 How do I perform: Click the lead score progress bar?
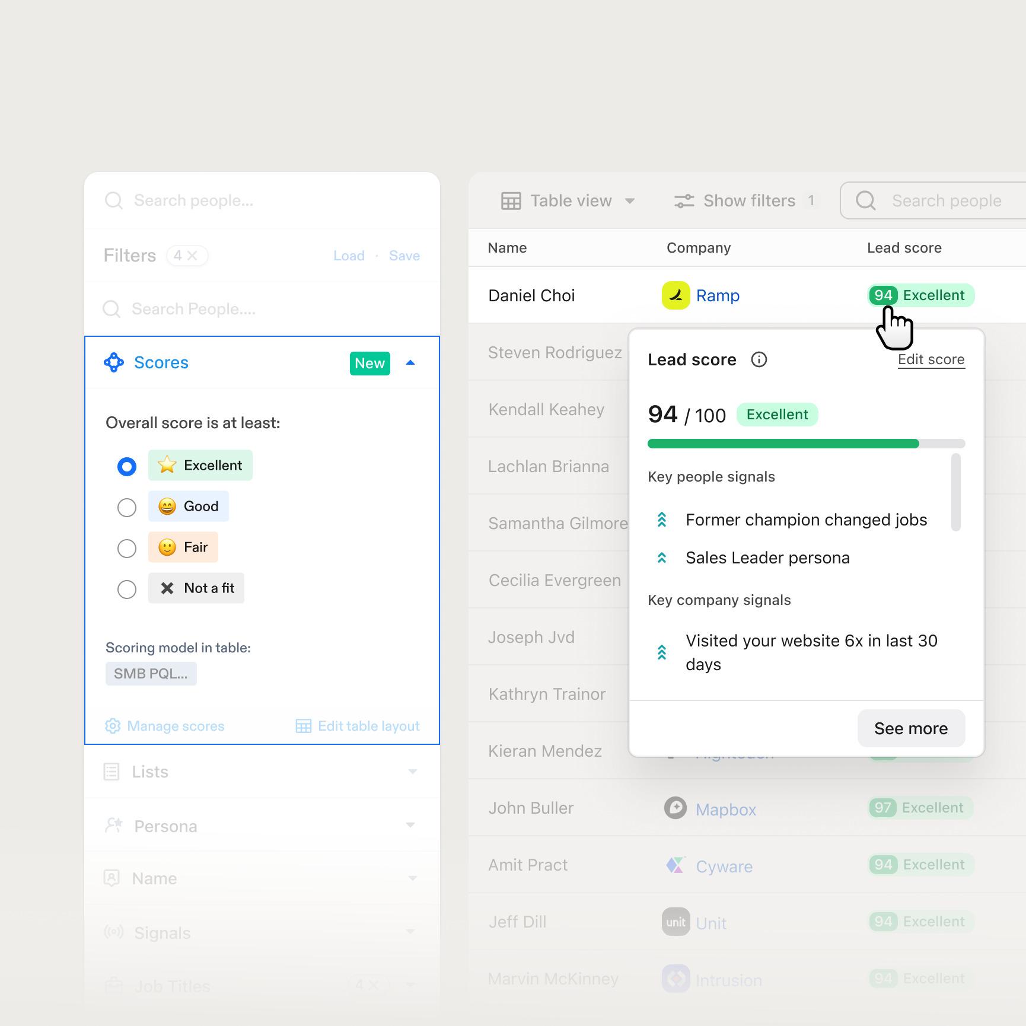point(805,444)
